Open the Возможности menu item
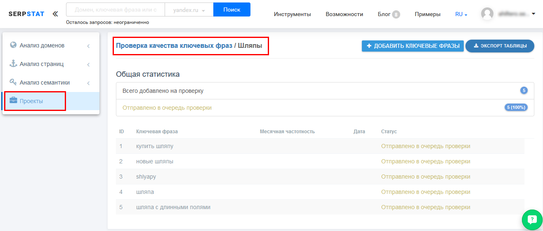 pos(344,14)
